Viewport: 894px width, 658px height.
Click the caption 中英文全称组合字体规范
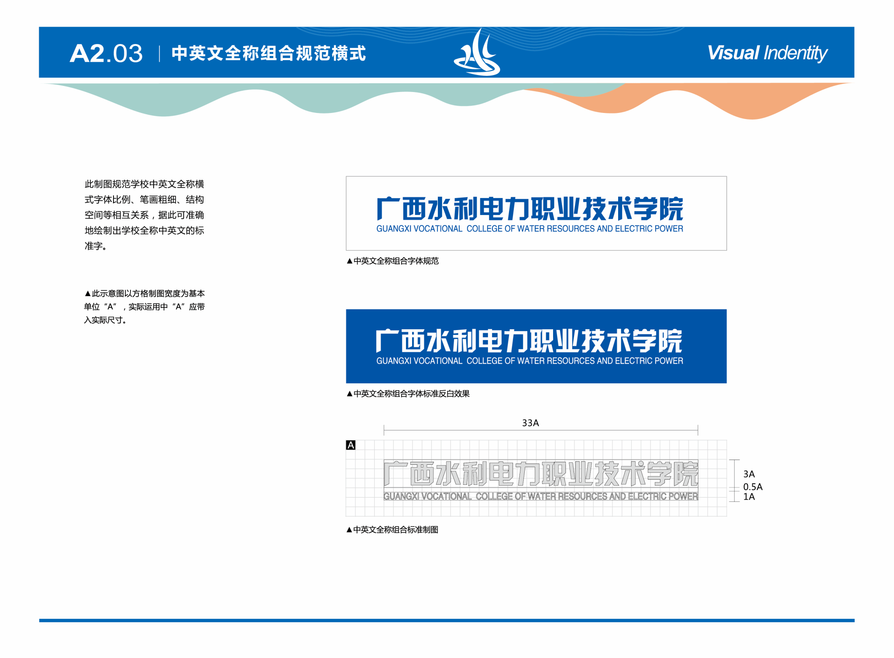393,261
